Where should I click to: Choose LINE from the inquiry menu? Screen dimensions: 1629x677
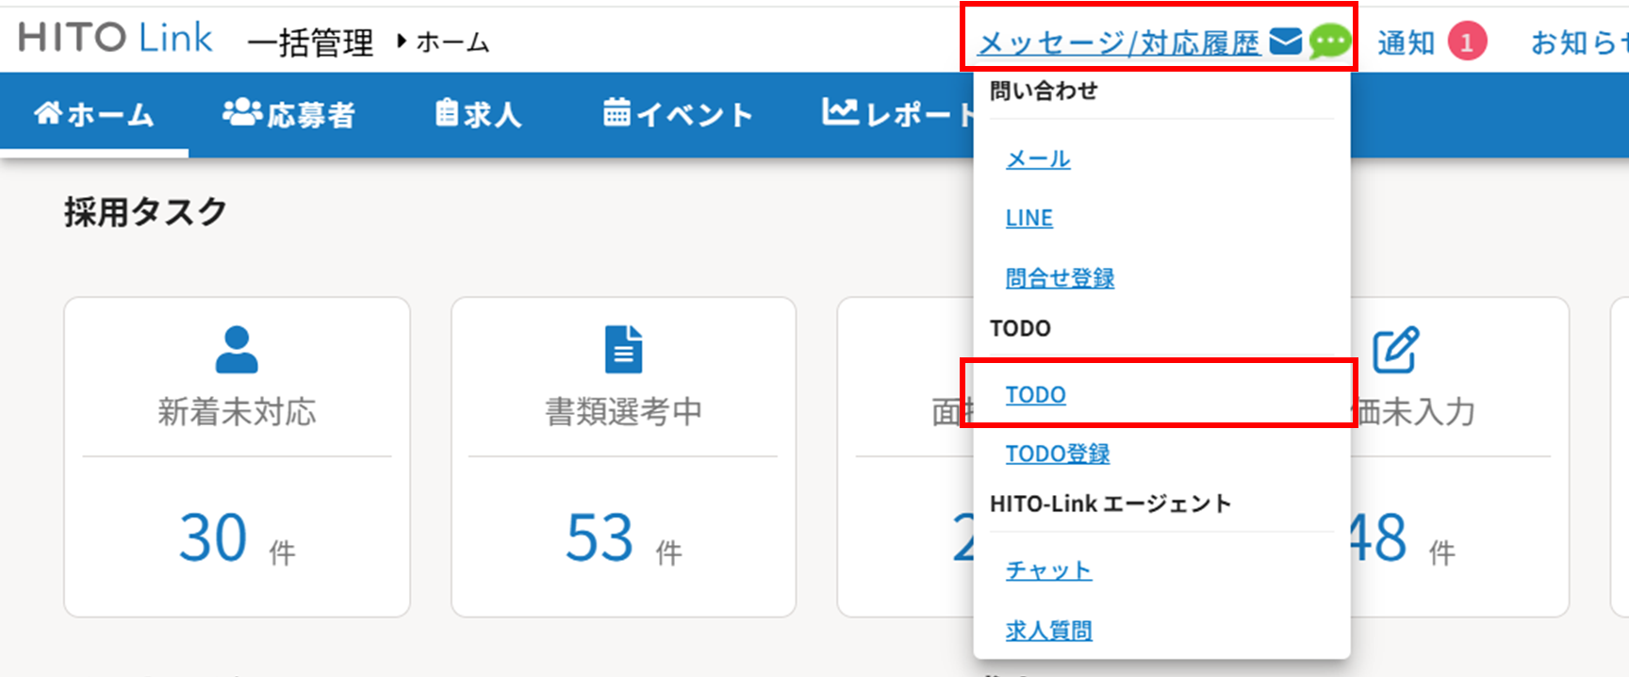pos(1028,219)
